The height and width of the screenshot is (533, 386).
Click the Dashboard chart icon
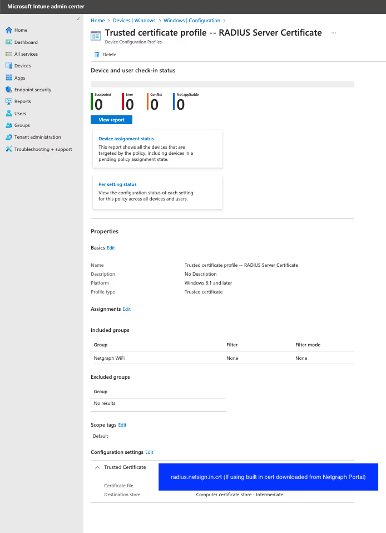[x=9, y=42]
